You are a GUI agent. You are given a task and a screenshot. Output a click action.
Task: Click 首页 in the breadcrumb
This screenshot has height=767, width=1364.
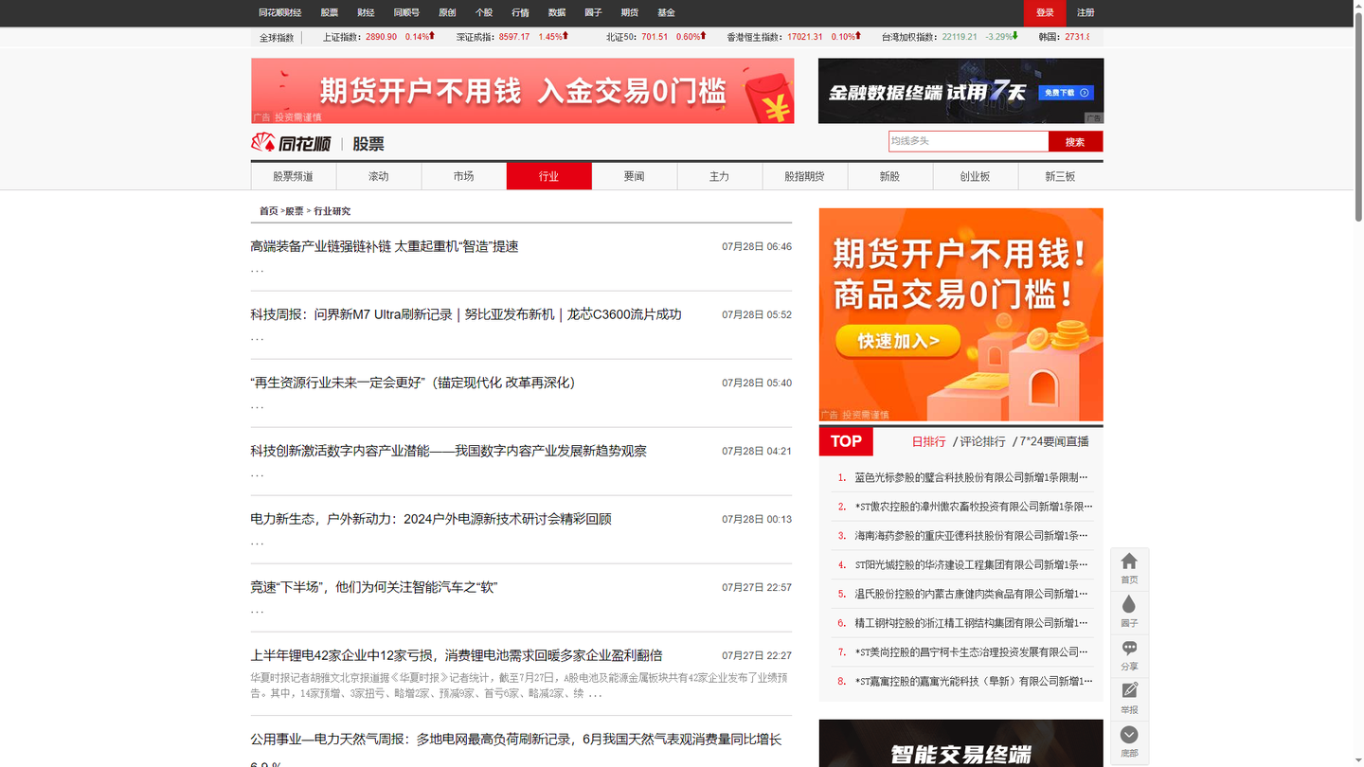pyautogui.click(x=269, y=211)
